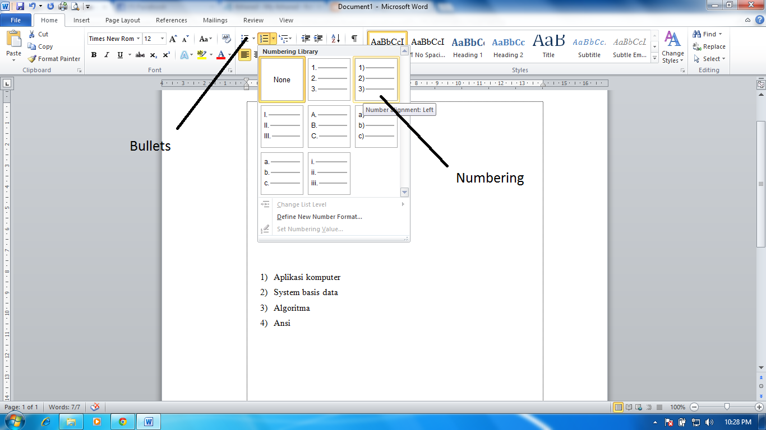
Task: Click the Cut scissors button
Action: pyautogui.click(x=39, y=34)
